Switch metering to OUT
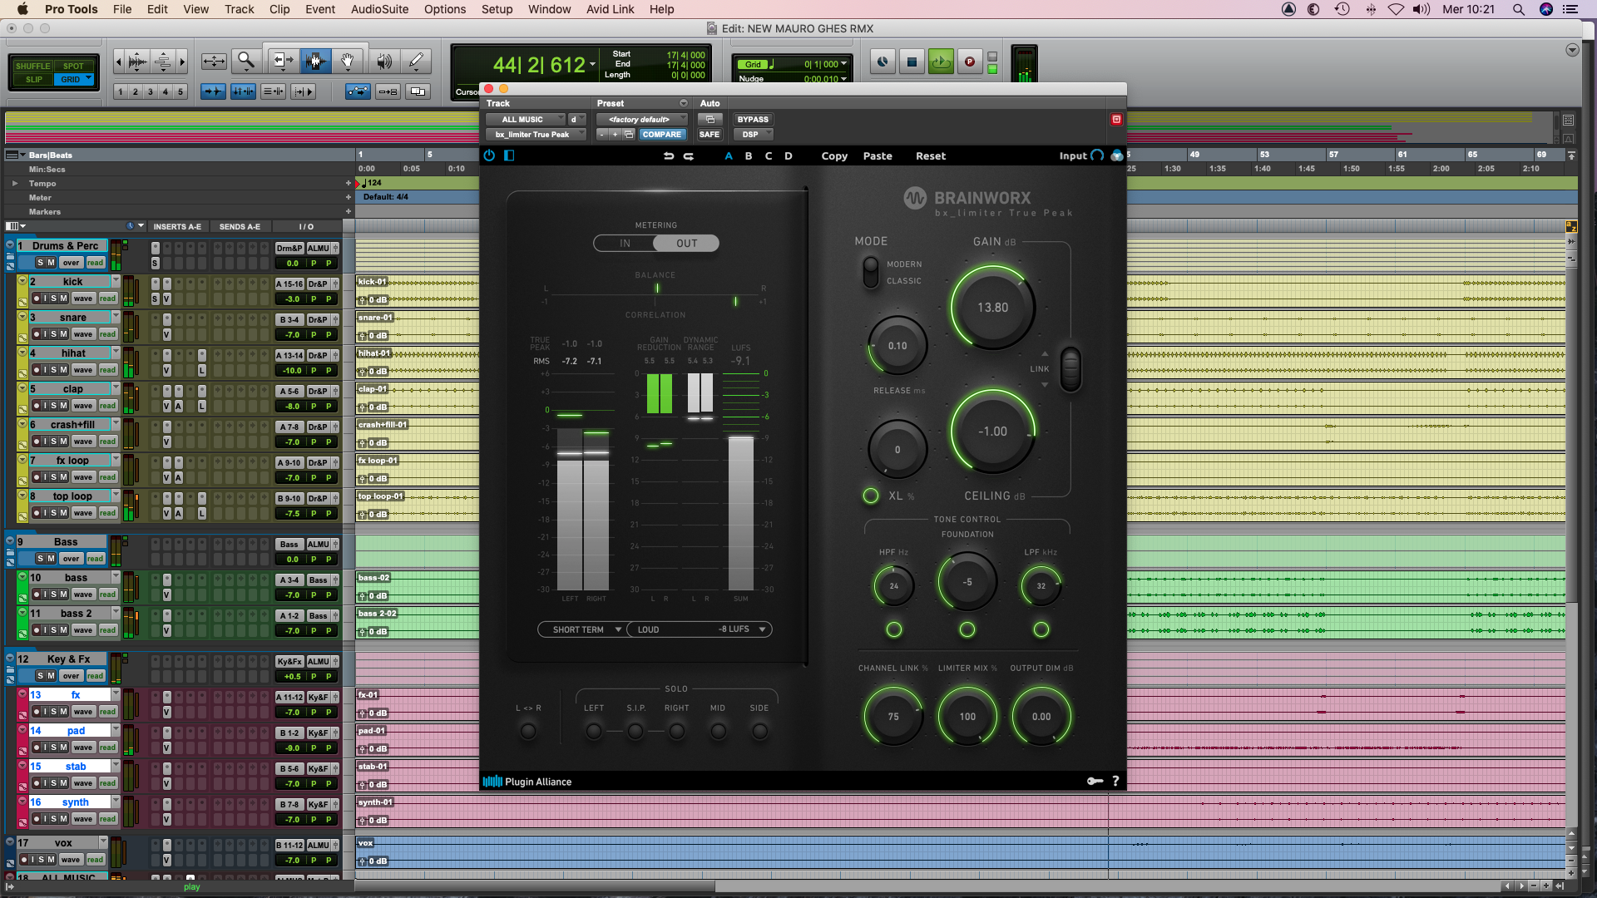Image resolution: width=1597 pixels, height=898 pixels. tap(686, 244)
